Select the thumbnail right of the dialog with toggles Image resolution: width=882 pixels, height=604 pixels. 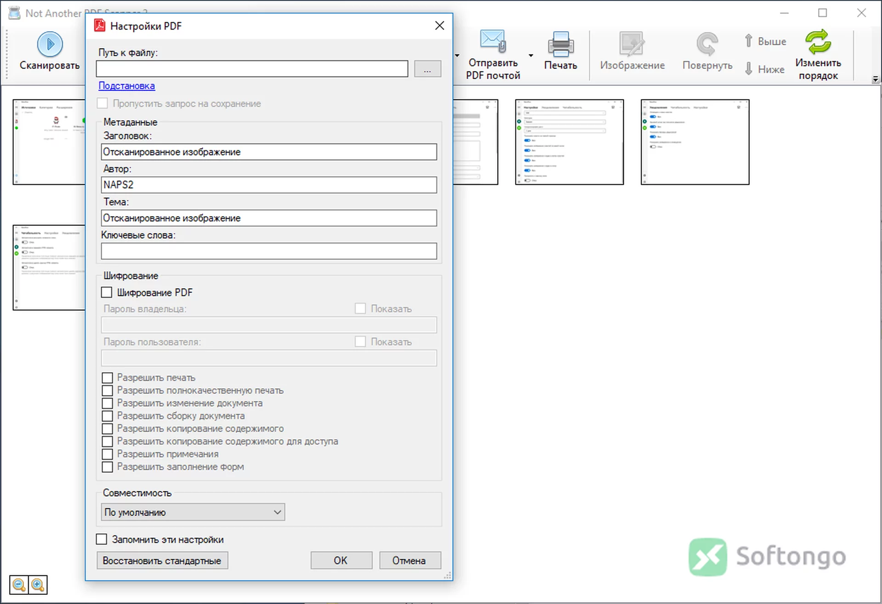pyautogui.click(x=569, y=142)
